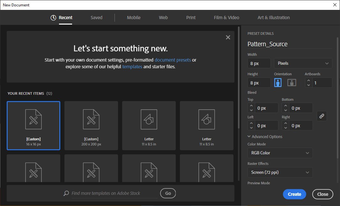Viewport: 340px width, 206px height.
Task: Open the Color Mode dropdown
Action: tap(280, 153)
